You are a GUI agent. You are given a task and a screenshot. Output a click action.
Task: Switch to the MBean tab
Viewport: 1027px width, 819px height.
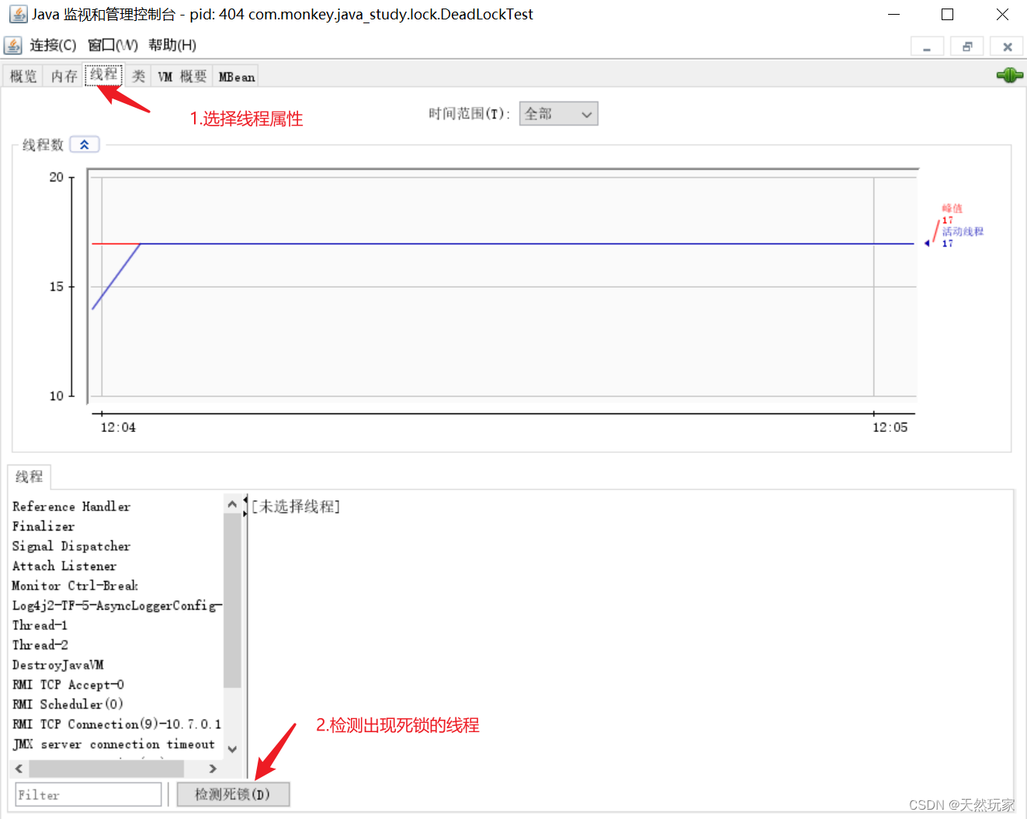pos(236,76)
